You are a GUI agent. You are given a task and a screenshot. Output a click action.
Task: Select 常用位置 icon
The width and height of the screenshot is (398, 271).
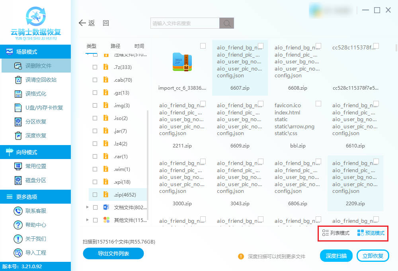coord(18,166)
